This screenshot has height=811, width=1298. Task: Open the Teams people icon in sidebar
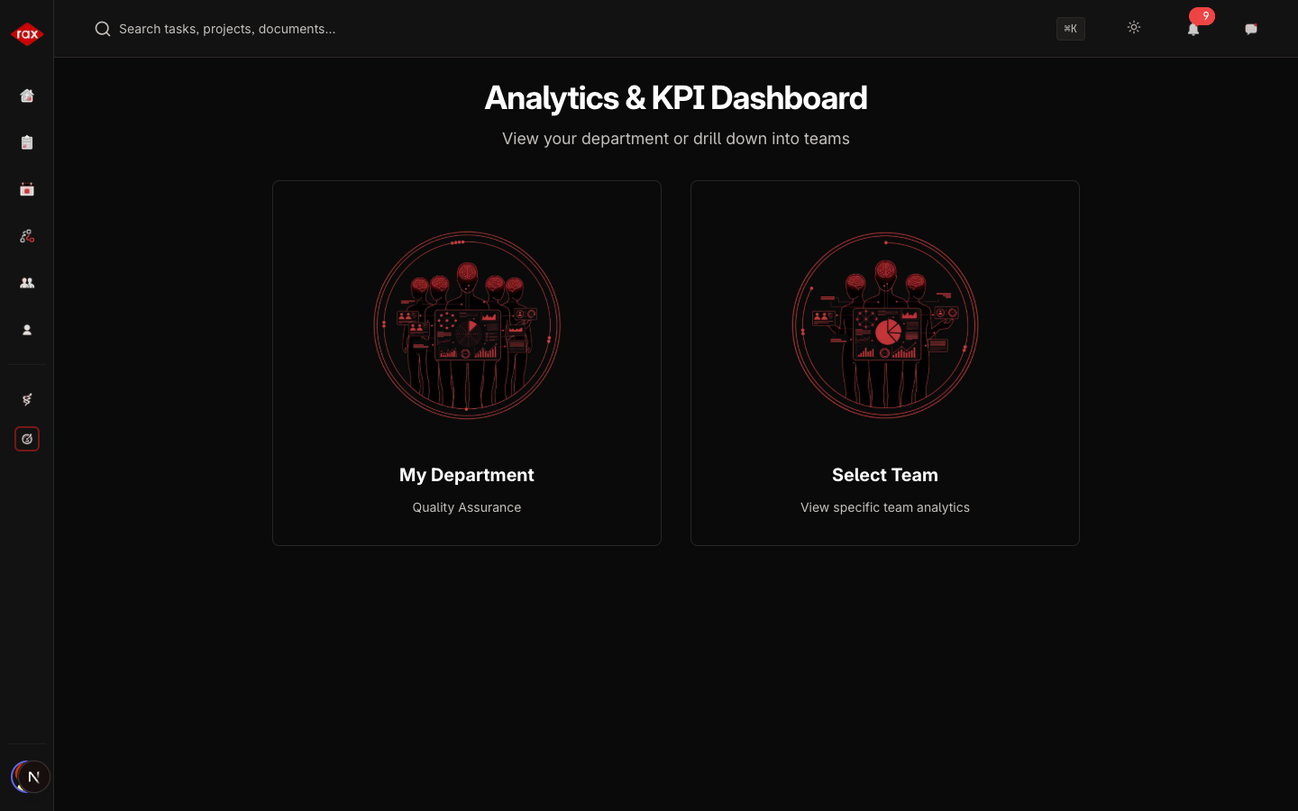pyautogui.click(x=27, y=283)
